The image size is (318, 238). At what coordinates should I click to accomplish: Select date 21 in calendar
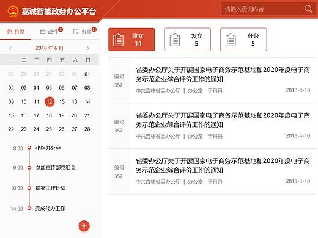(87, 115)
